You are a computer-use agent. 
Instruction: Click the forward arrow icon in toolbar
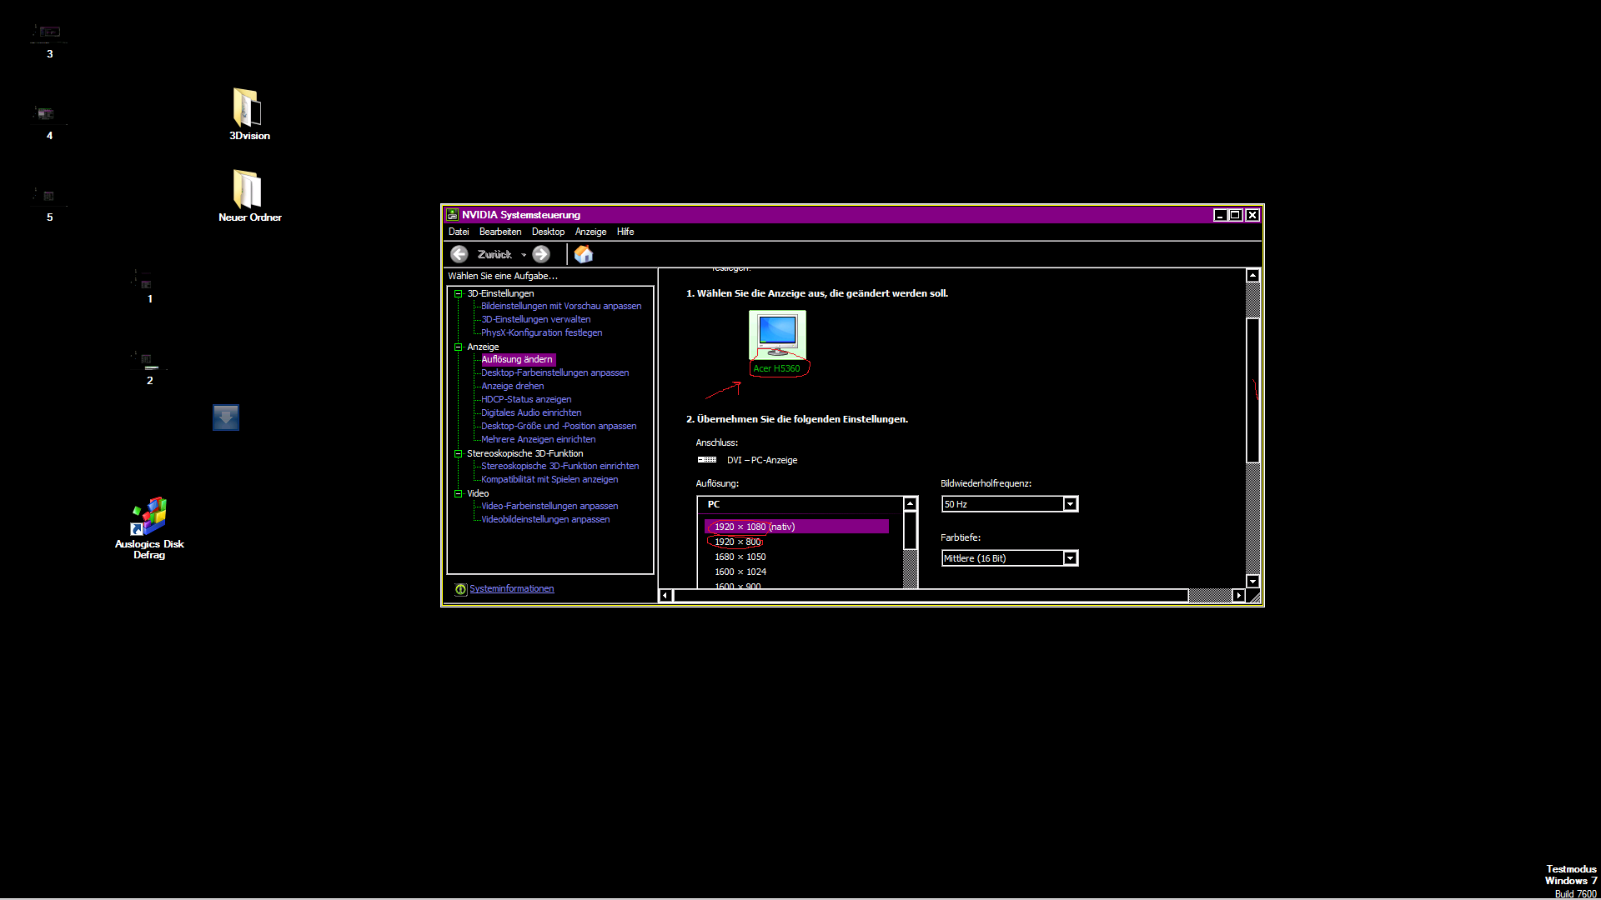coord(541,254)
